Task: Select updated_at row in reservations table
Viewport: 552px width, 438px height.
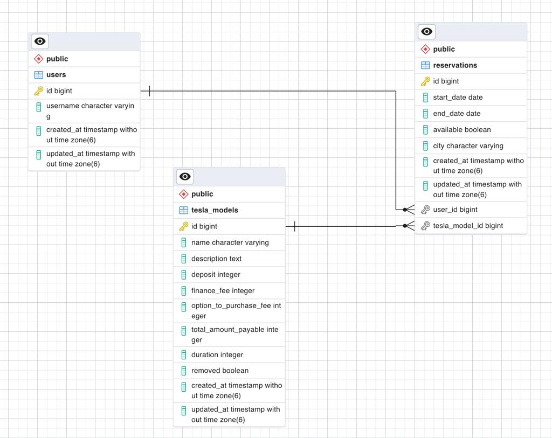Action: pos(471,189)
